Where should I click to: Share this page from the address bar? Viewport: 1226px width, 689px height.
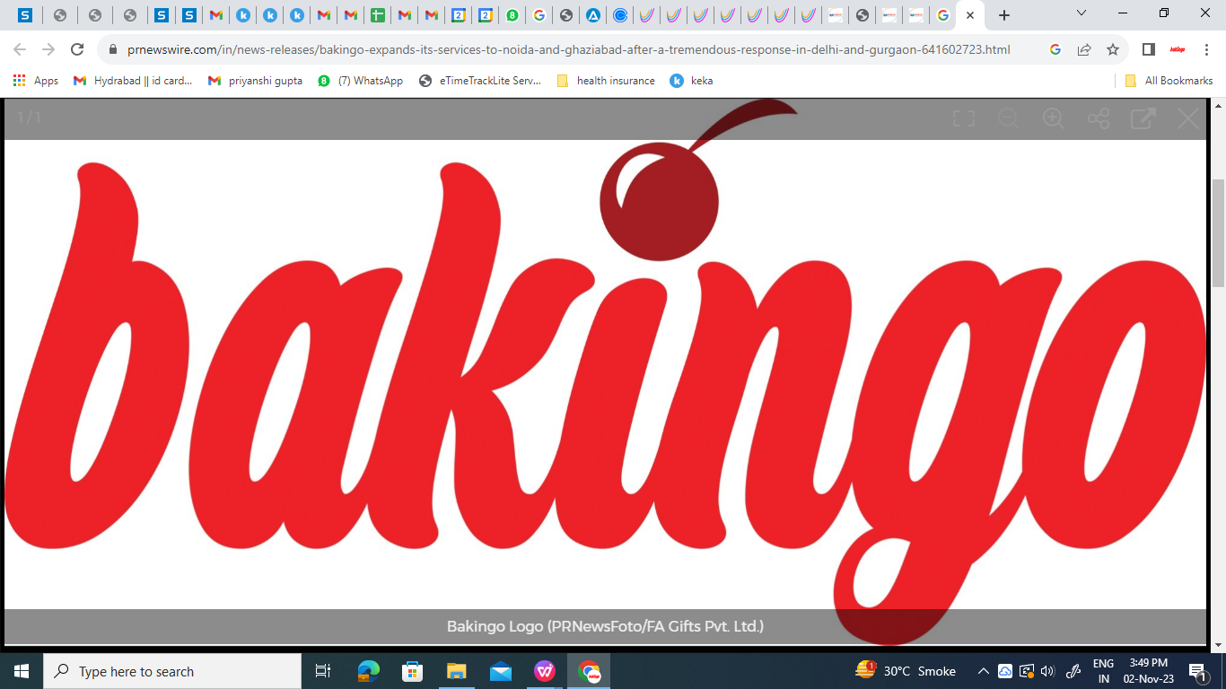pyautogui.click(x=1084, y=49)
